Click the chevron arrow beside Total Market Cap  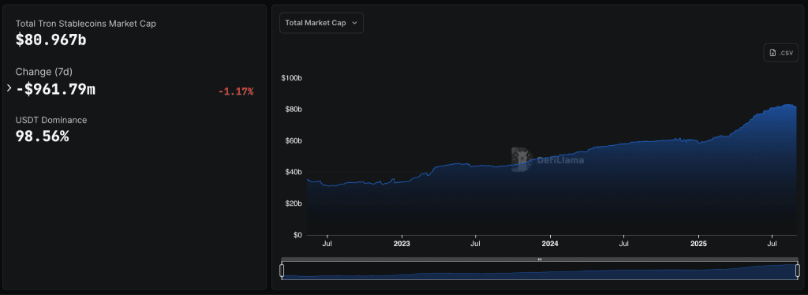354,23
